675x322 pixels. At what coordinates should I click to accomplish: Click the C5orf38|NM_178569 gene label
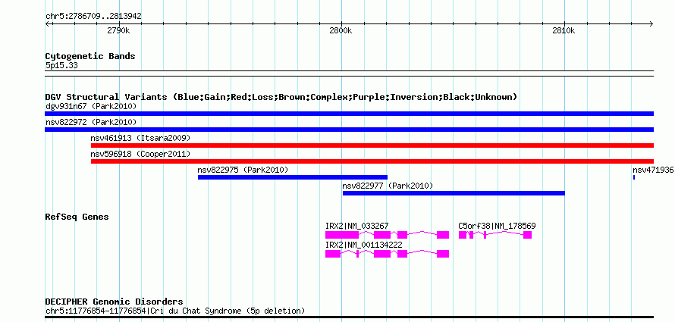tap(497, 226)
